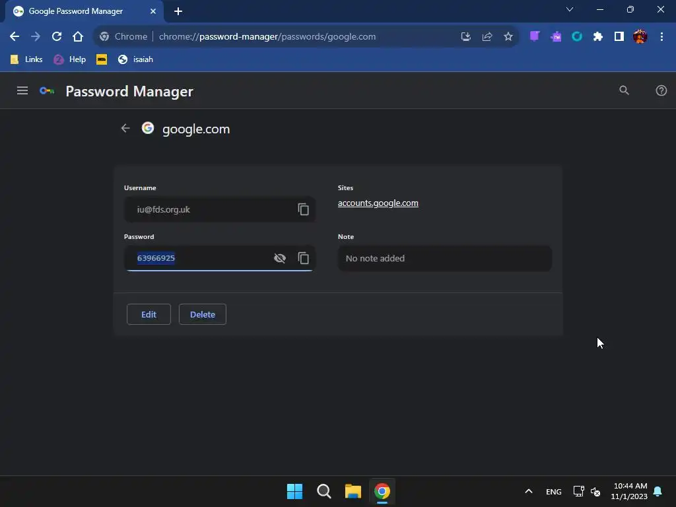Image resolution: width=676 pixels, height=507 pixels.
Task: Hide the password using the eye icon
Action: 280,258
